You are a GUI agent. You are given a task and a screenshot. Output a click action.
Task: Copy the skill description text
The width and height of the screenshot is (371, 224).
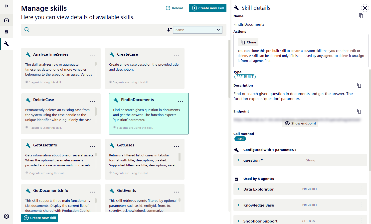click(359, 85)
